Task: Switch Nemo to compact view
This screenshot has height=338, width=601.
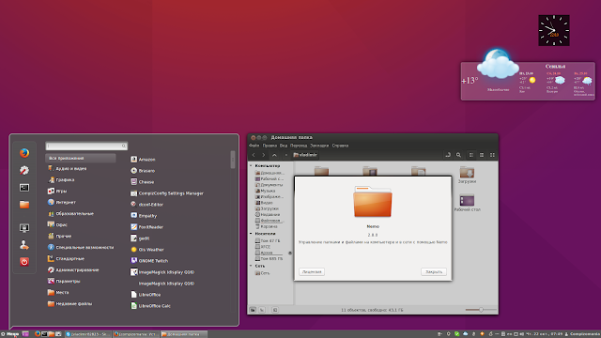Action: click(x=492, y=155)
